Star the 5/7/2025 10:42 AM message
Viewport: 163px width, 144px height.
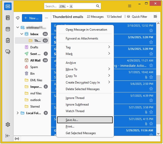(x=151, y=77)
